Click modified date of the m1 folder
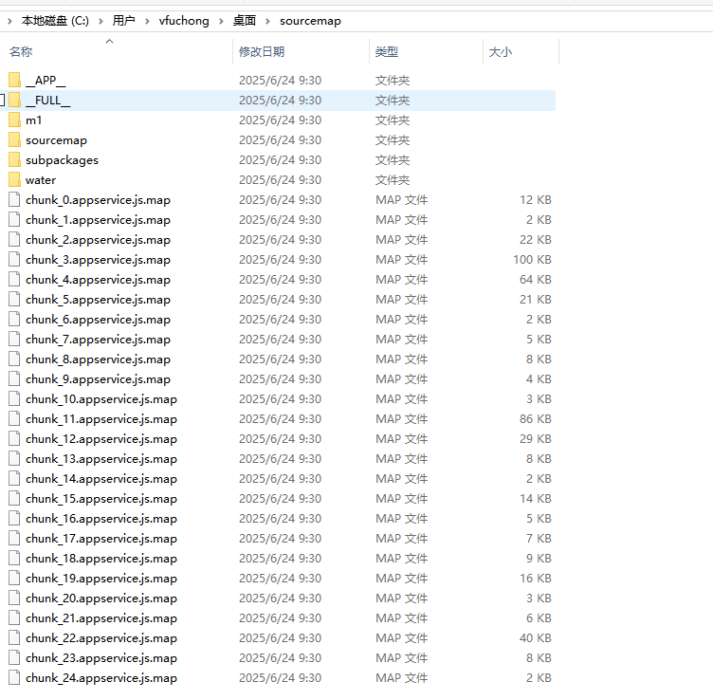713x700 pixels. (280, 120)
